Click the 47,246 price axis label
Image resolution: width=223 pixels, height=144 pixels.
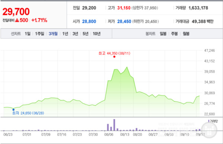210,50
